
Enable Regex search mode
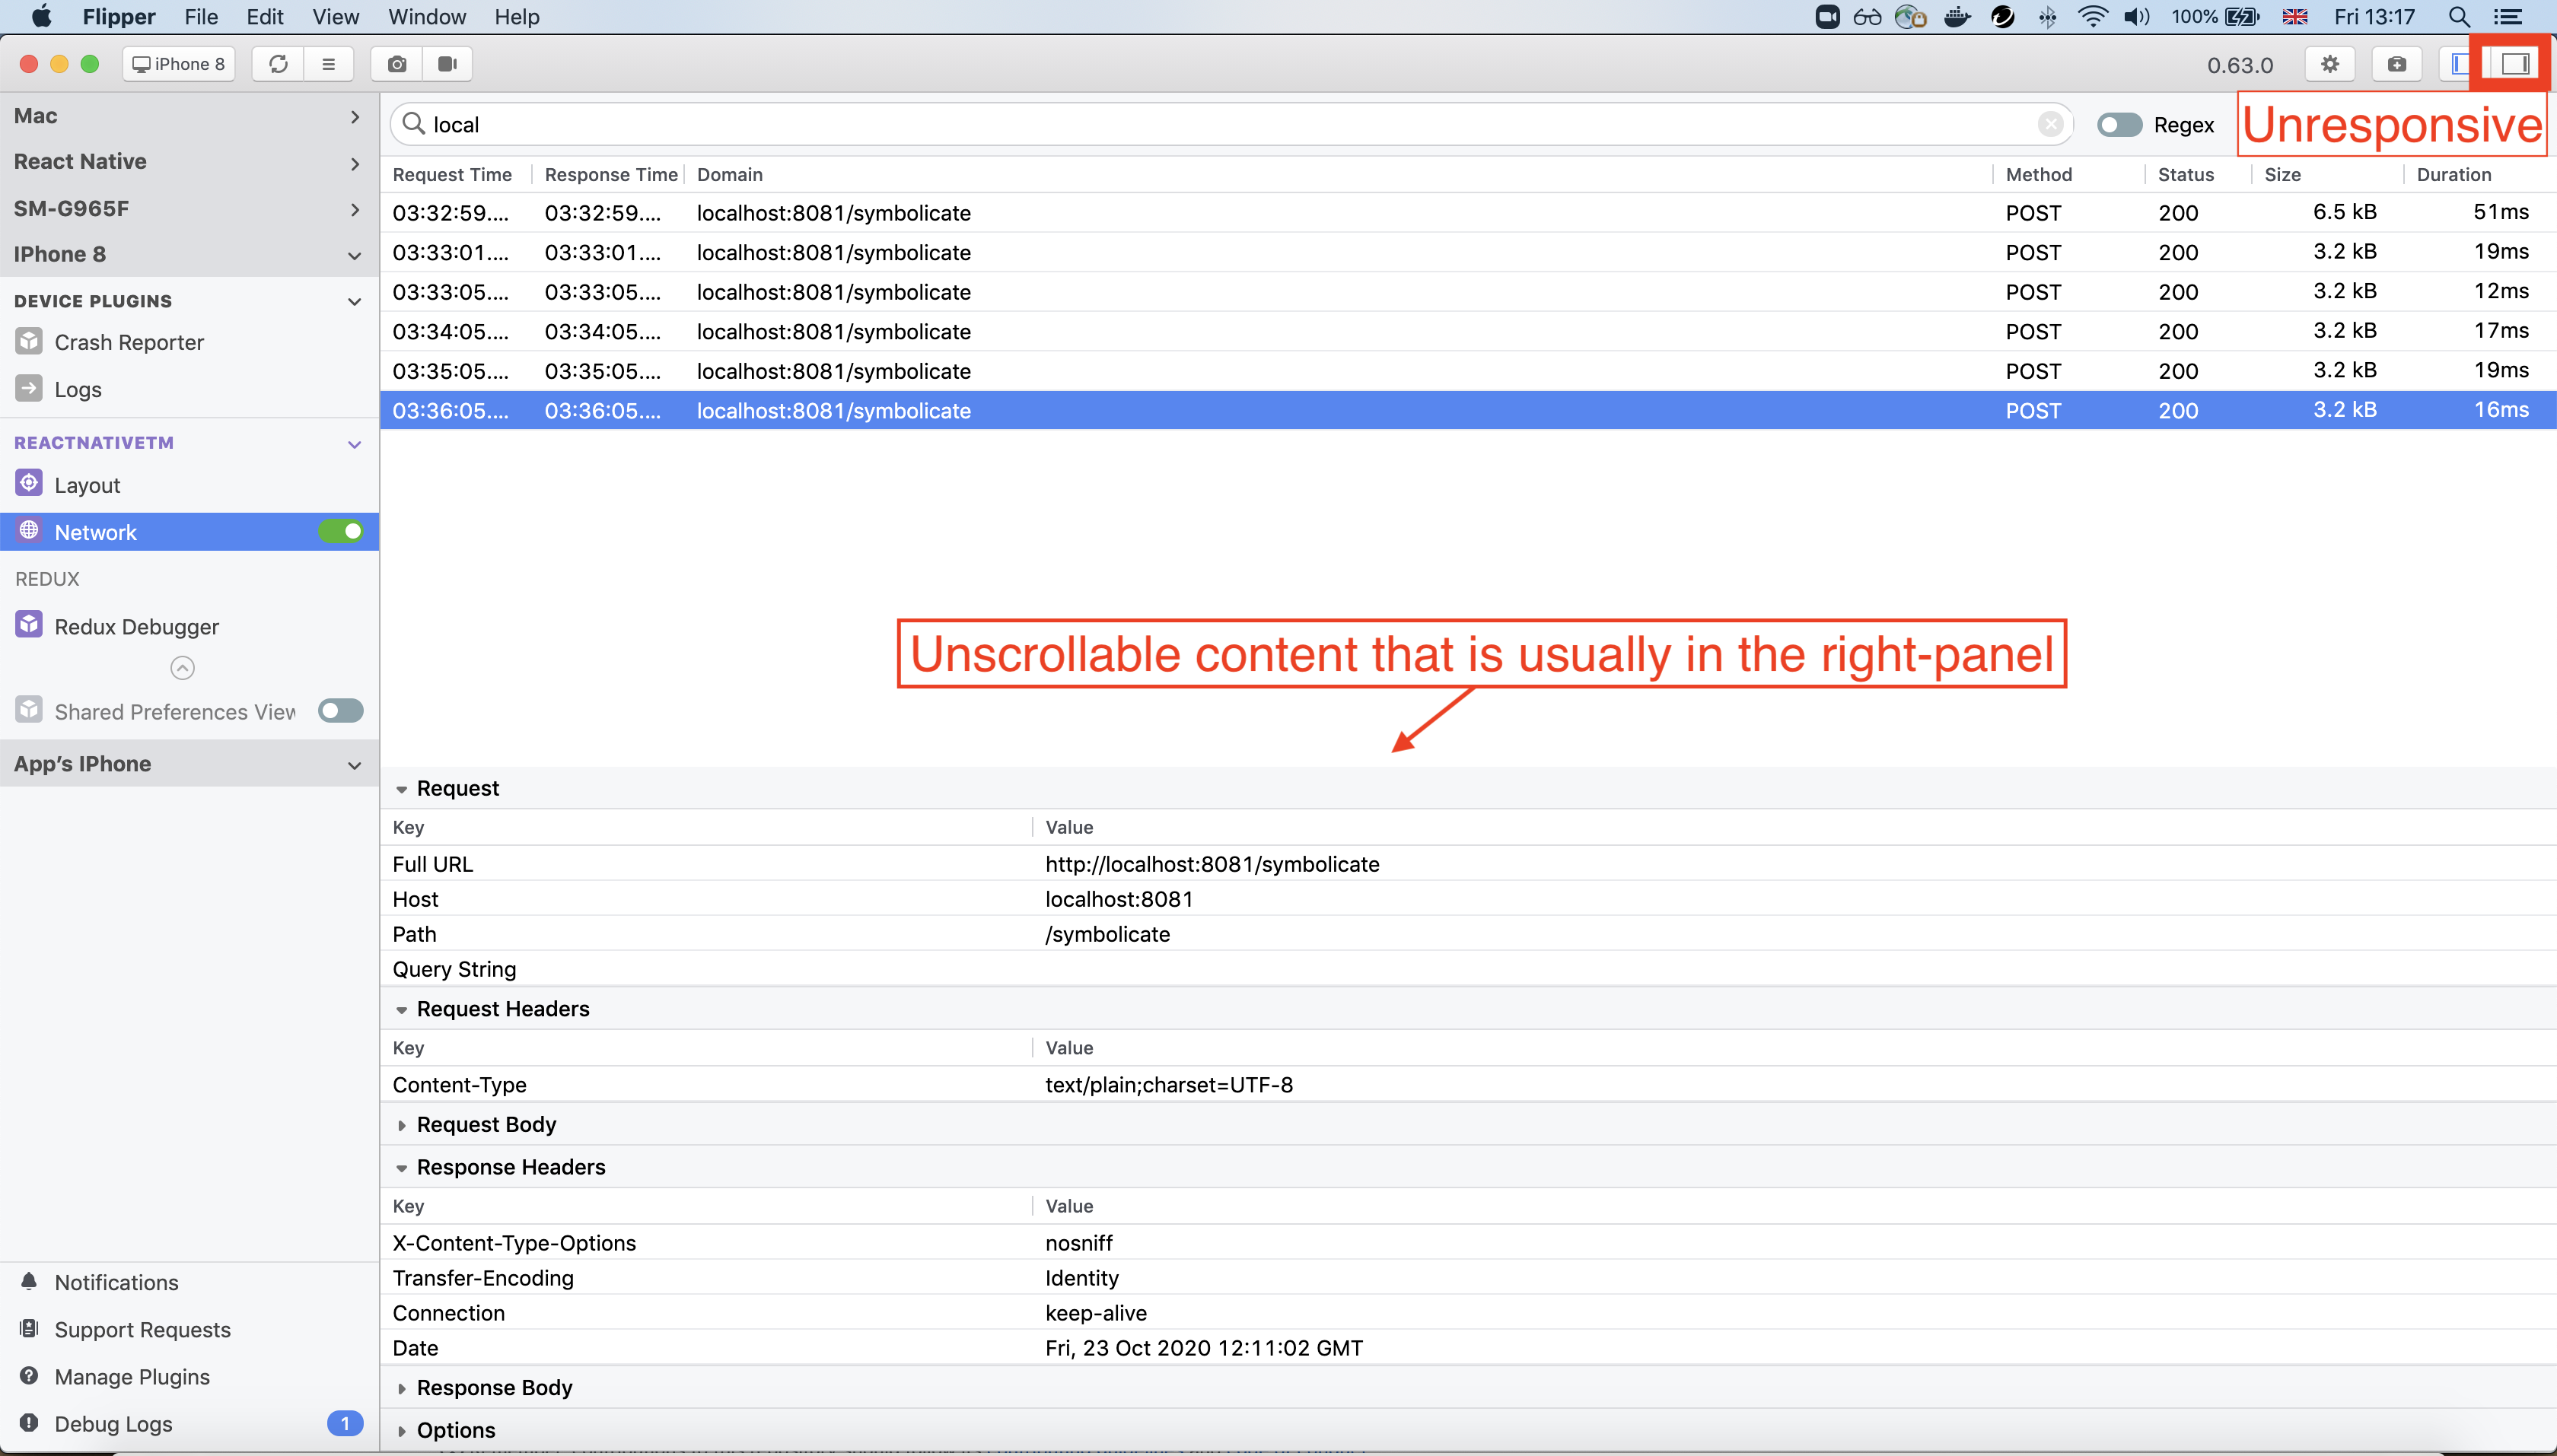coord(2118,124)
